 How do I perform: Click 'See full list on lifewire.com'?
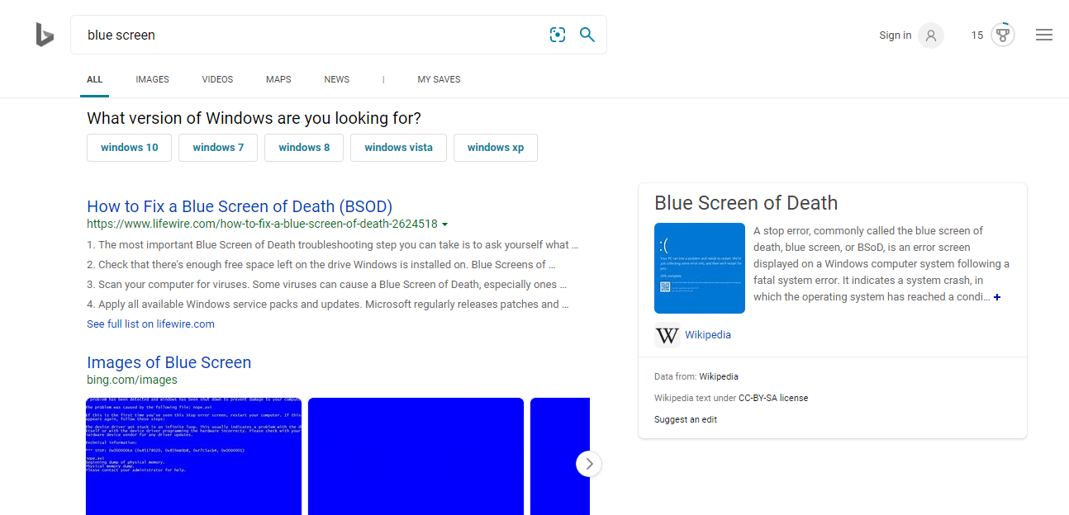tap(150, 324)
